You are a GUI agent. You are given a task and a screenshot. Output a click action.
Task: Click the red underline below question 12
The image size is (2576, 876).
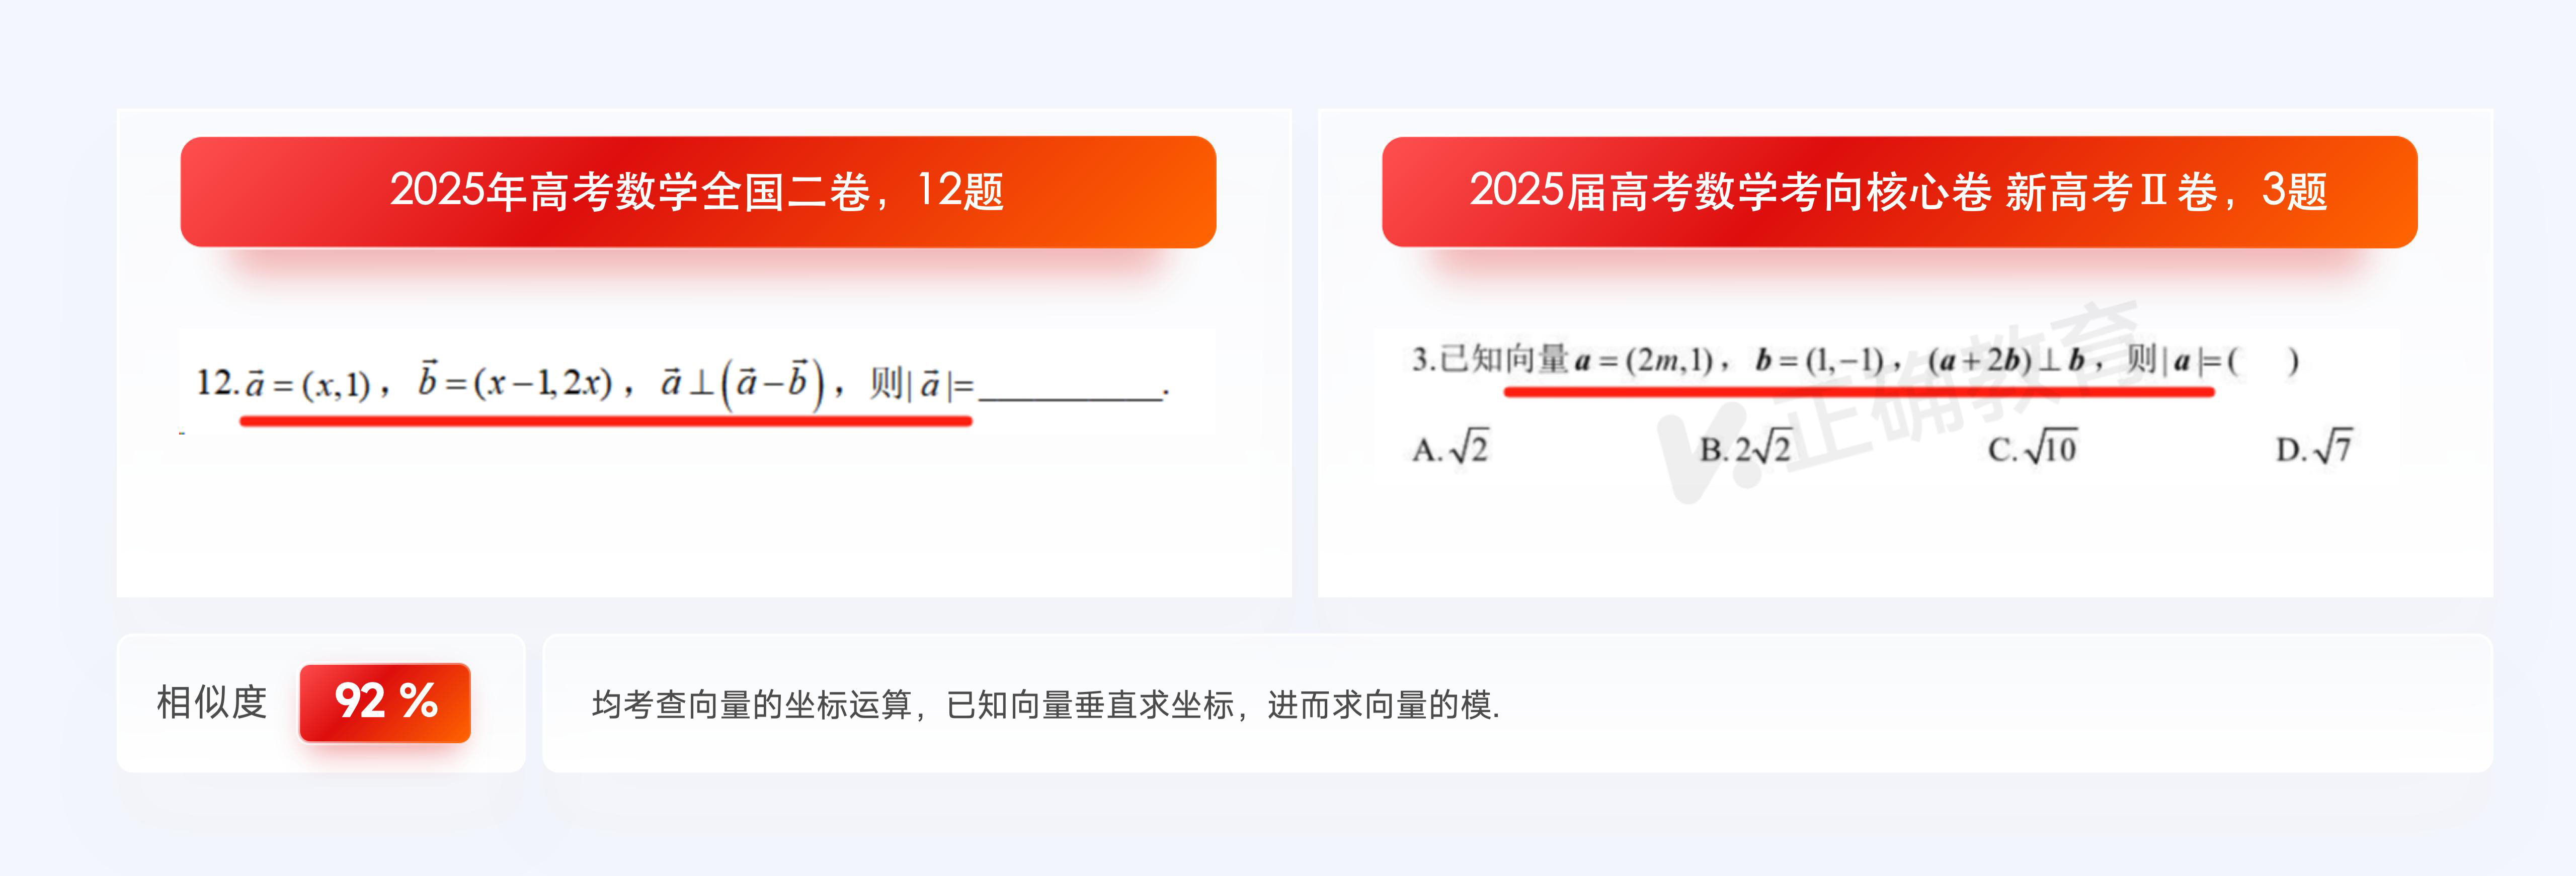606,422
